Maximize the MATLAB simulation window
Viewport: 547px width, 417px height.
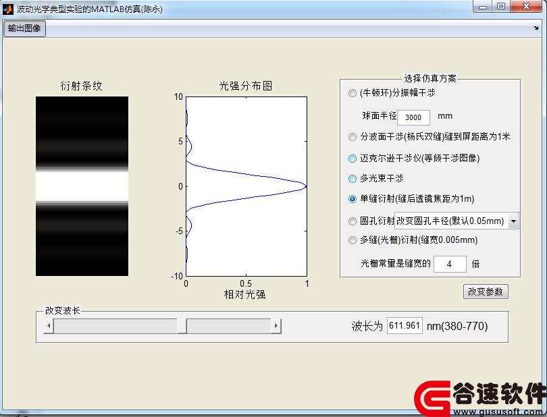pyautogui.click(x=501, y=7)
